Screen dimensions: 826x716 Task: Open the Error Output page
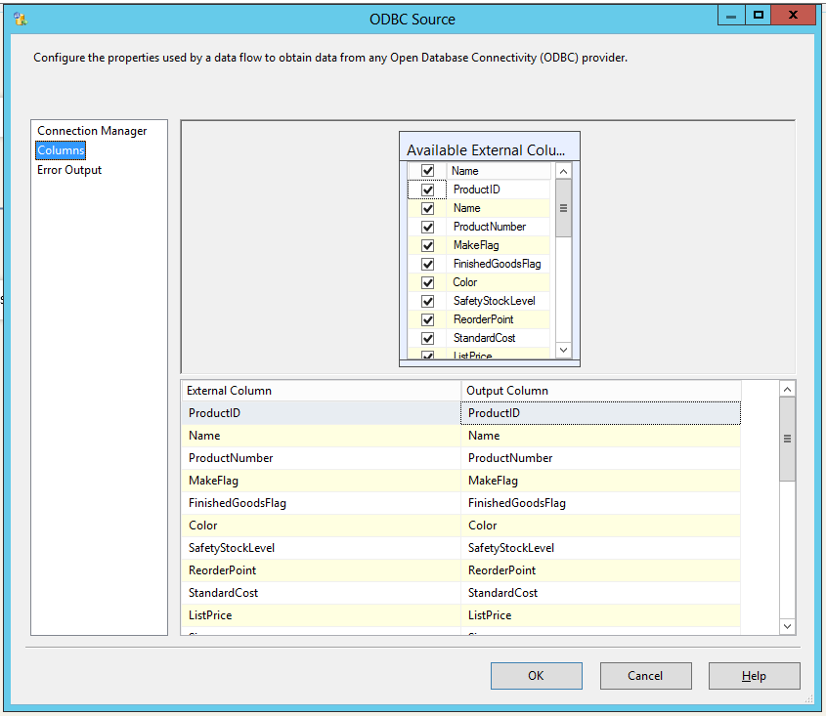pos(67,169)
